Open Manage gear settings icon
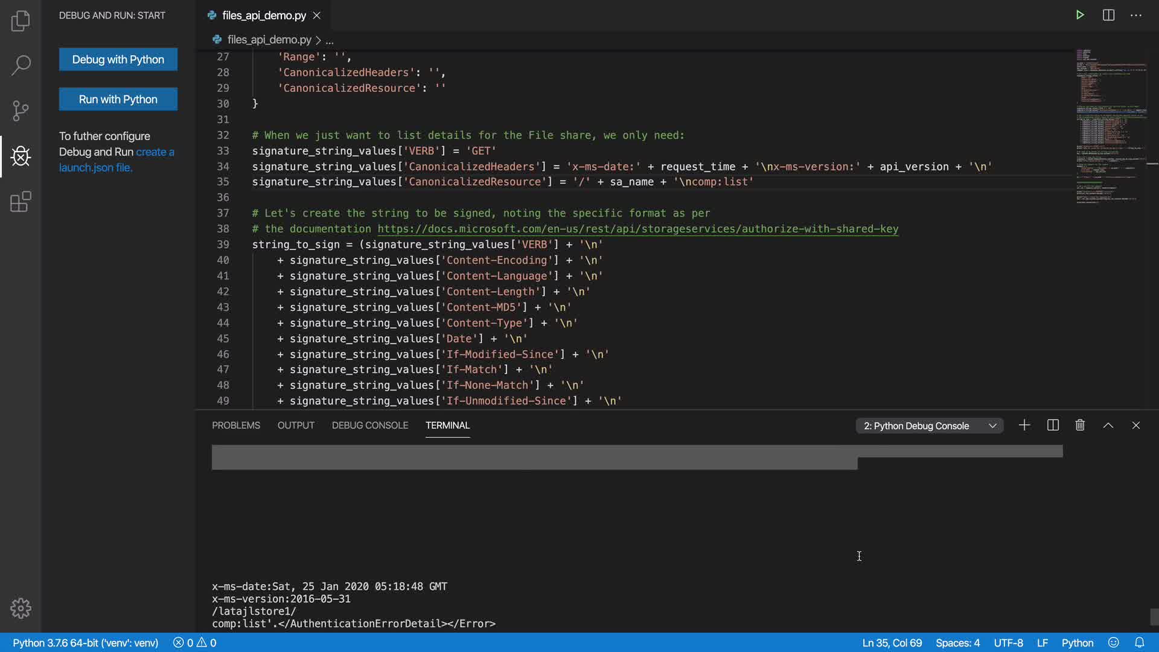This screenshot has width=1159, height=652. point(21,608)
